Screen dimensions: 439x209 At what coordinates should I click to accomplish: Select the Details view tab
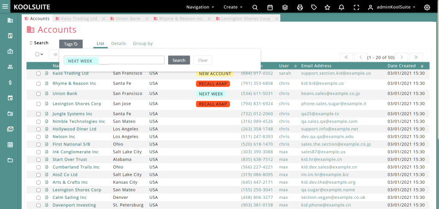click(x=118, y=43)
